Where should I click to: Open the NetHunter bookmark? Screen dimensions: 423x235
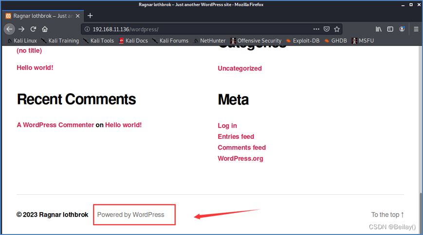click(x=210, y=41)
